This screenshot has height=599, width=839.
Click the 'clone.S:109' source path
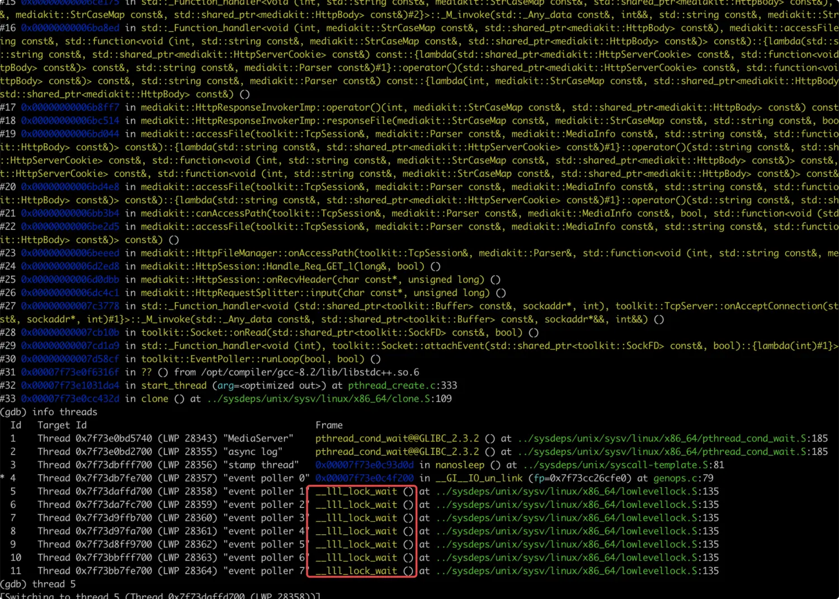(329, 398)
